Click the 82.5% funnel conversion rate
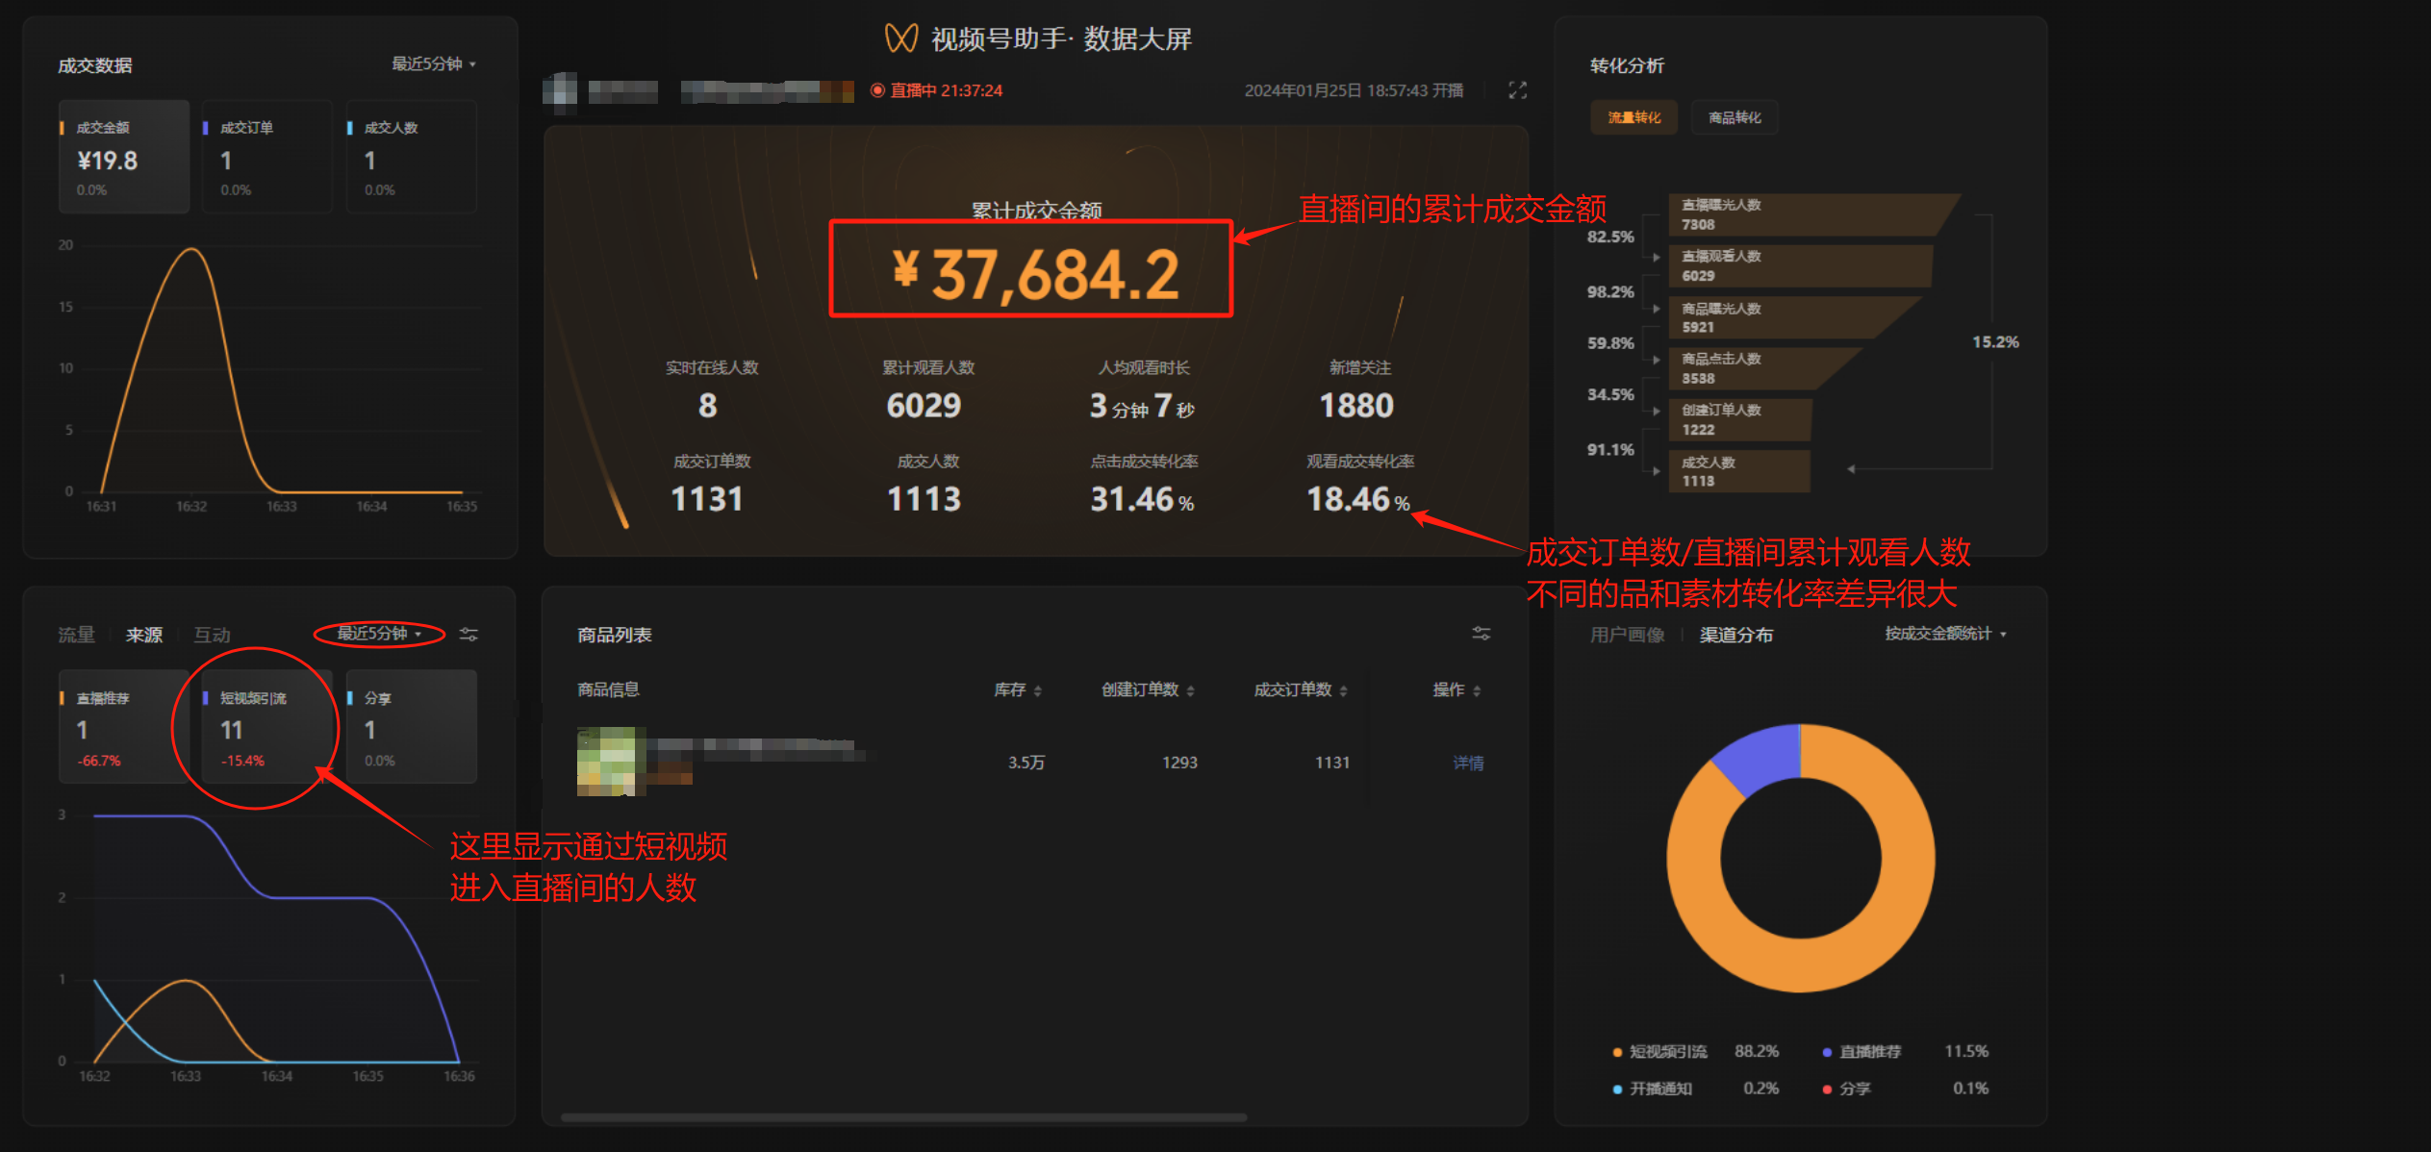The height and width of the screenshot is (1152, 2431). click(x=1610, y=237)
